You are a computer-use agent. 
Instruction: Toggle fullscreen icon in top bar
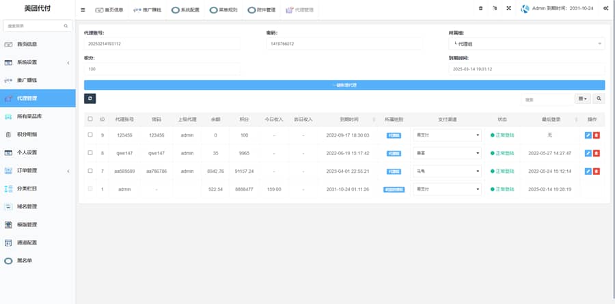(x=508, y=9)
